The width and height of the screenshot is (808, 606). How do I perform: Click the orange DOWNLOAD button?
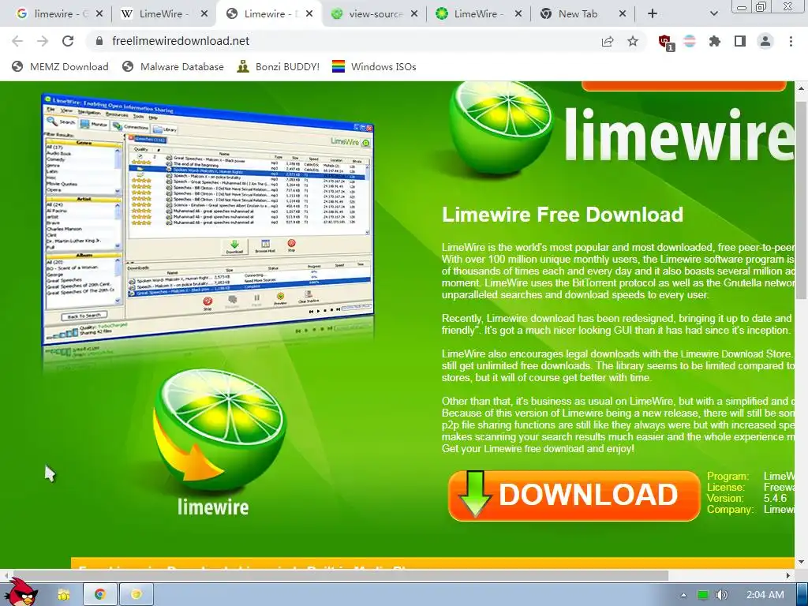point(574,496)
